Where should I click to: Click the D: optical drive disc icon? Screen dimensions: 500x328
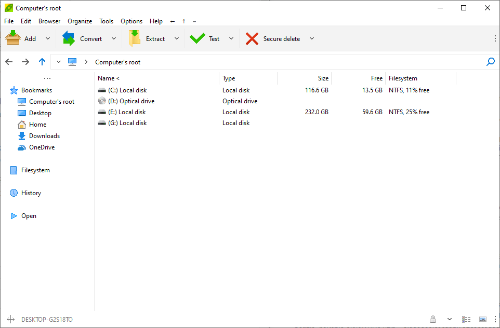click(102, 101)
